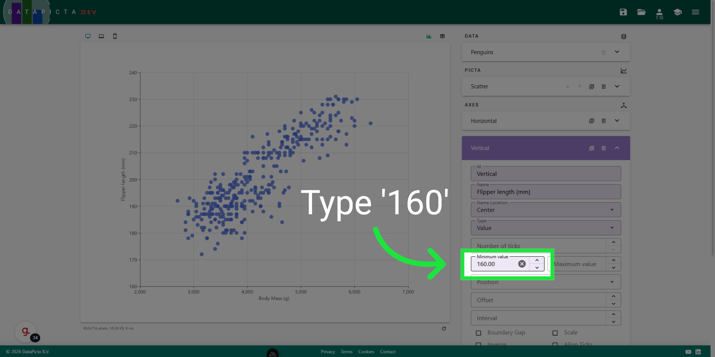The width and height of the screenshot is (715, 357).
Task: Duplicate the Horizontal axis
Action: 591,121
